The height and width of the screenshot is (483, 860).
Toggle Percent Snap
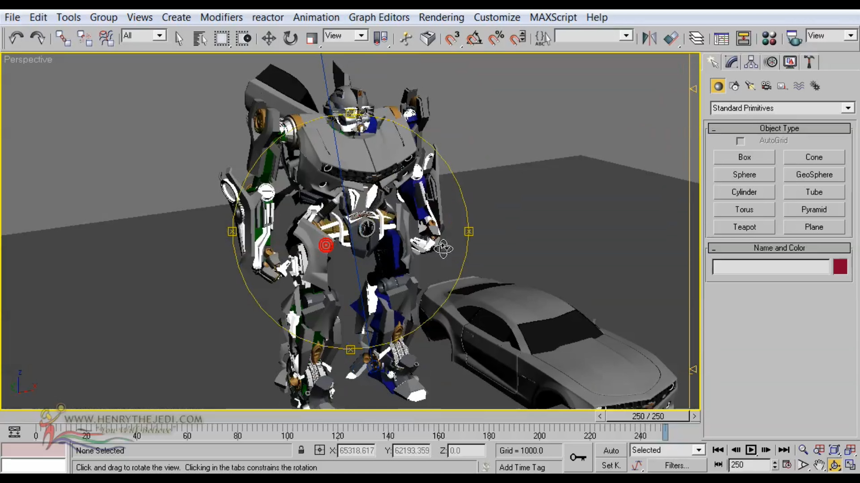[x=496, y=38]
